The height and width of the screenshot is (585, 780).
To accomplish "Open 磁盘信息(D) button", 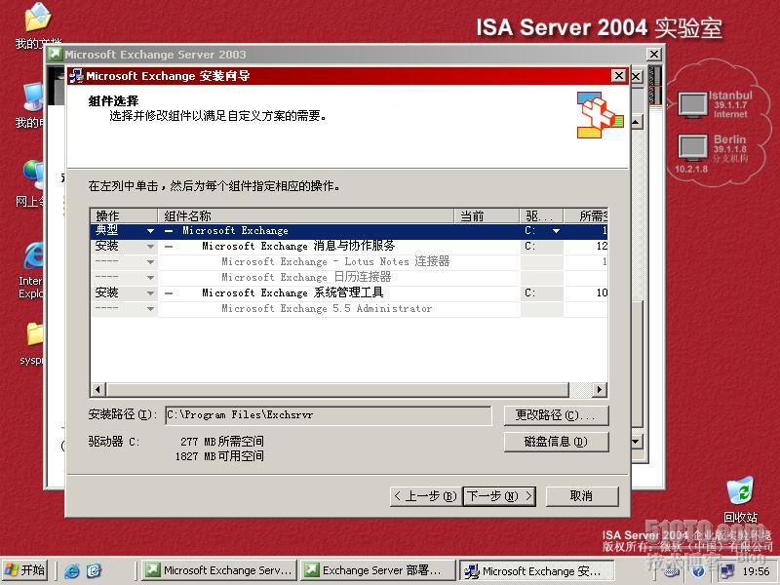I will coord(556,442).
